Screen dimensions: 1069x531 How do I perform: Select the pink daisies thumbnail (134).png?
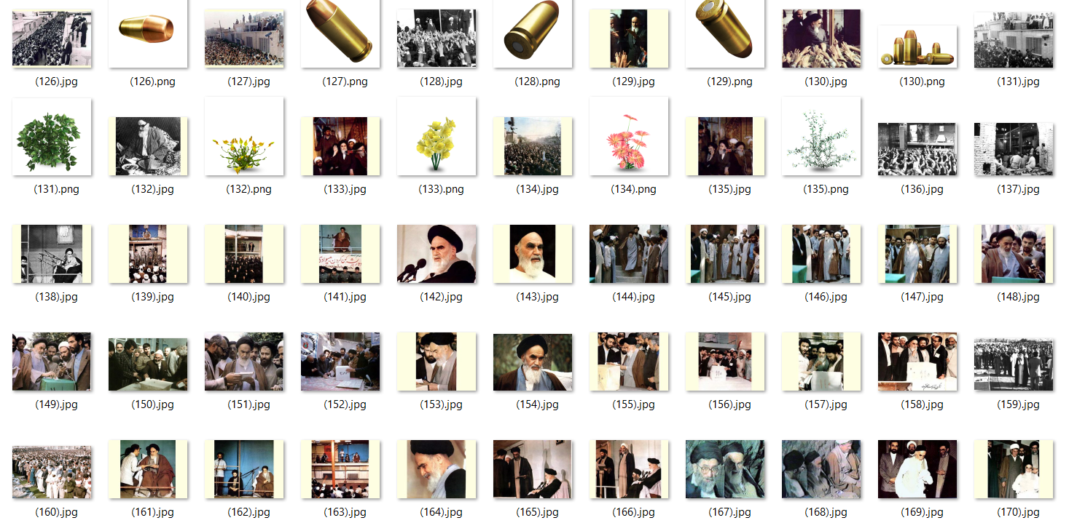(629, 137)
